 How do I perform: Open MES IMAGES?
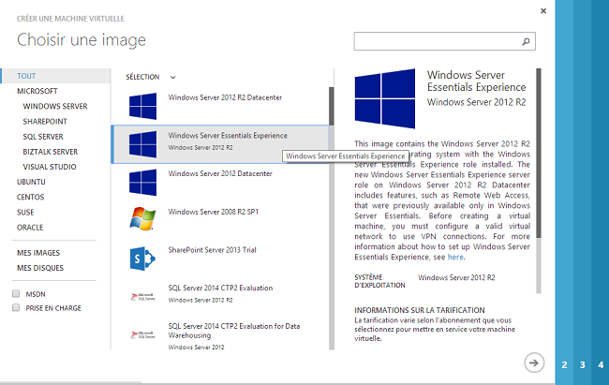click(x=38, y=253)
